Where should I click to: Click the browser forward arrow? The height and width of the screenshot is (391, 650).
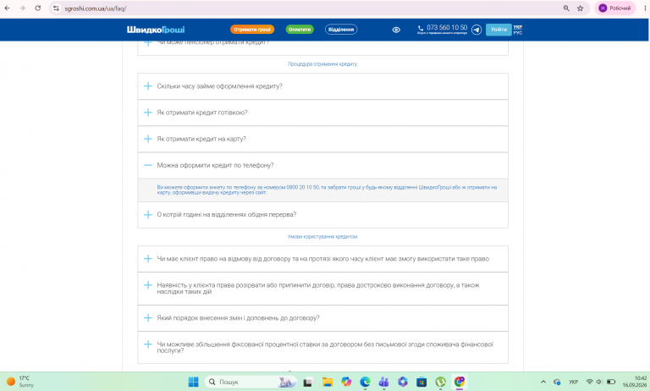point(22,8)
